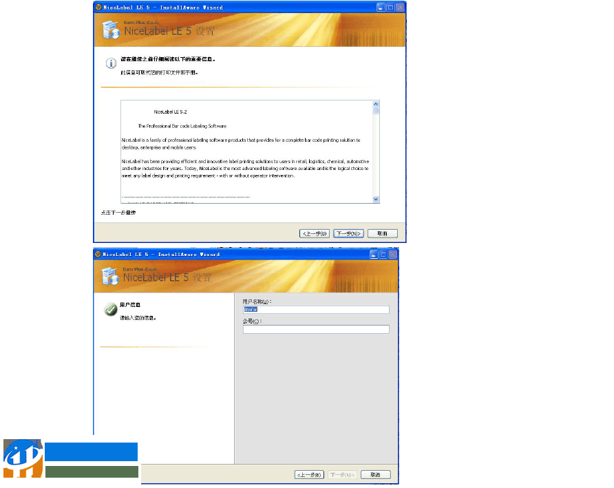Click the NiceLabel box icon in the banner
Image resolution: width=614 pixels, height=488 pixels.
pyautogui.click(x=110, y=28)
